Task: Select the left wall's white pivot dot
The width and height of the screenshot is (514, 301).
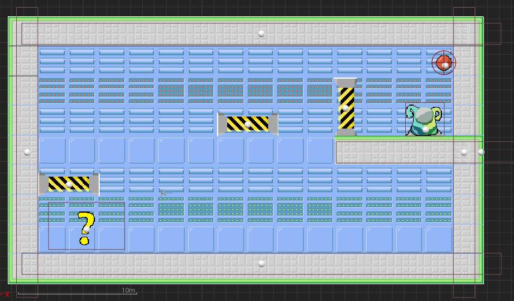Action: pyautogui.click(x=27, y=152)
